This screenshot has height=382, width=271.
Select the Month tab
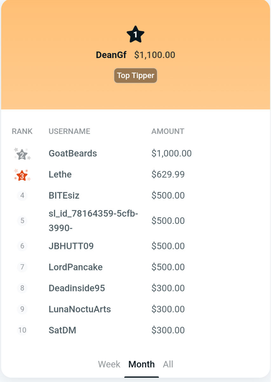point(141,364)
